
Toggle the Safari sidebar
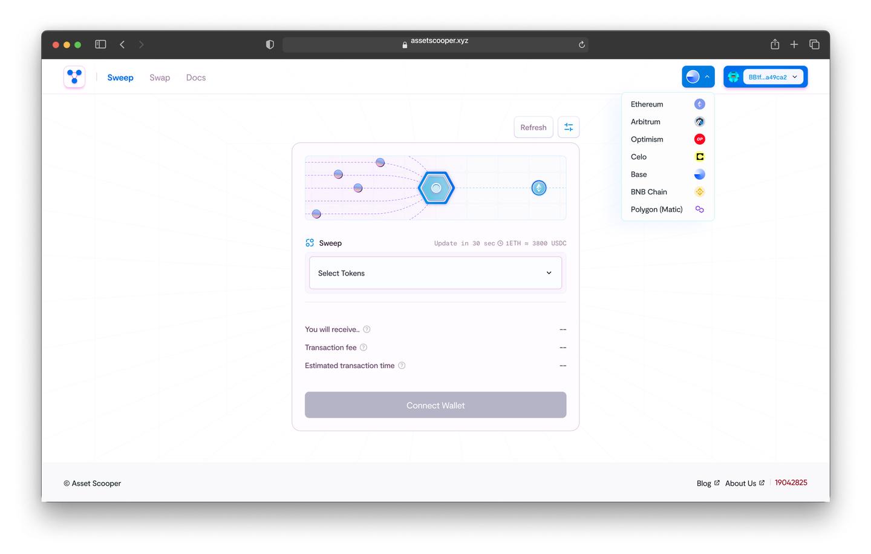click(x=100, y=44)
